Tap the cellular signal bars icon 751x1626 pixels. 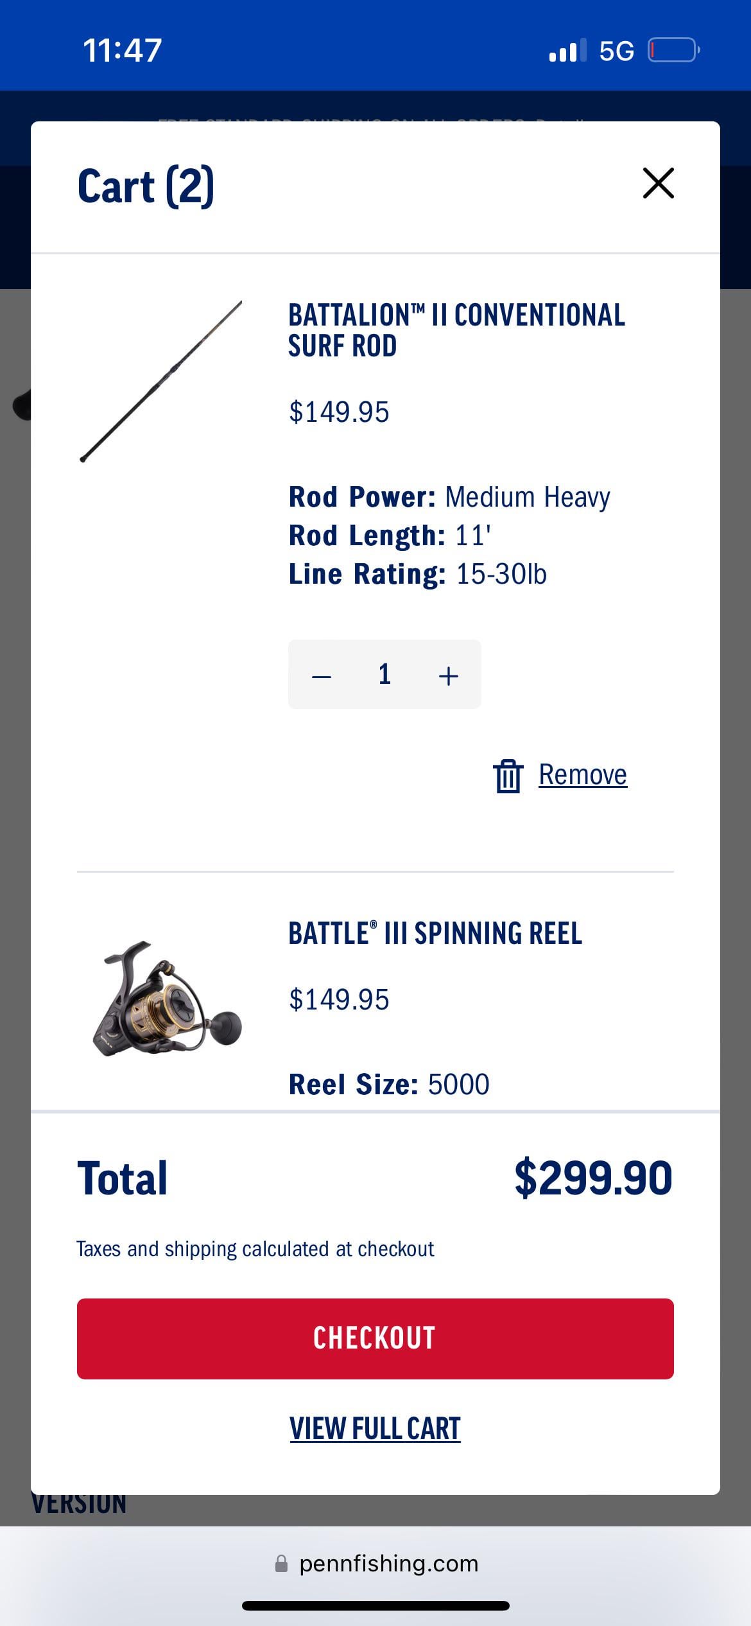567,50
